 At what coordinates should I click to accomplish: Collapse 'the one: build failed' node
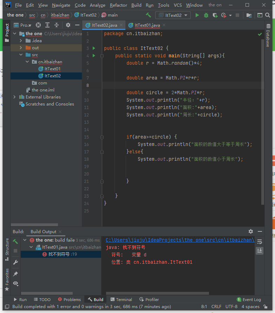pos(25,240)
